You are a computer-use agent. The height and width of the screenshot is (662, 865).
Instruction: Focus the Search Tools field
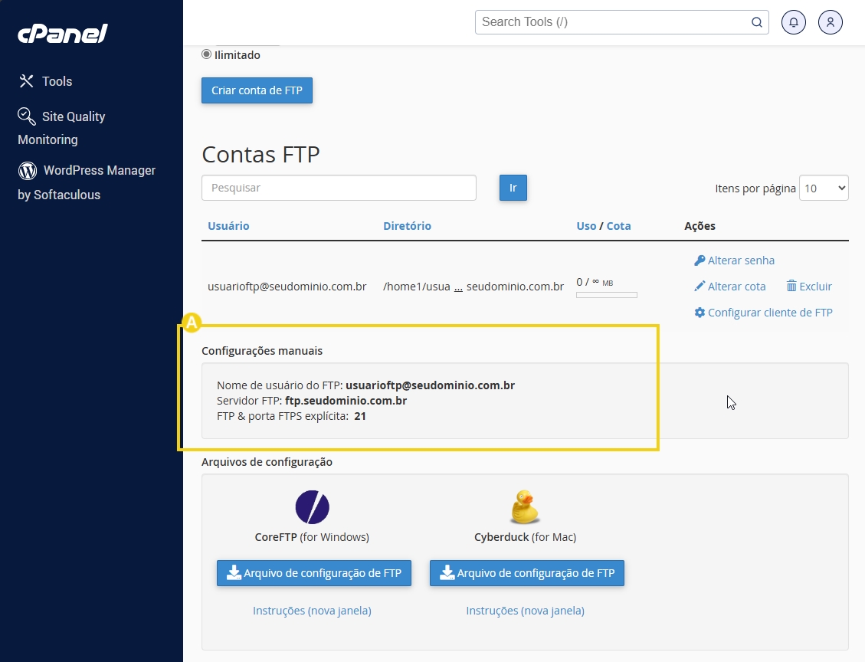coord(621,22)
